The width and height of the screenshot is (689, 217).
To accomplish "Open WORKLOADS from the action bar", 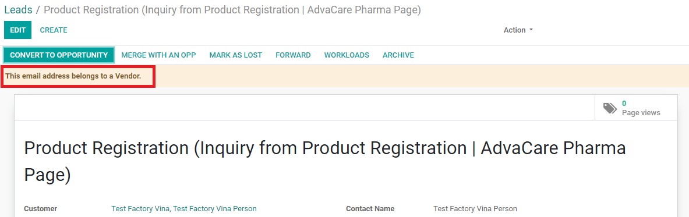I will pyautogui.click(x=347, y=55).
